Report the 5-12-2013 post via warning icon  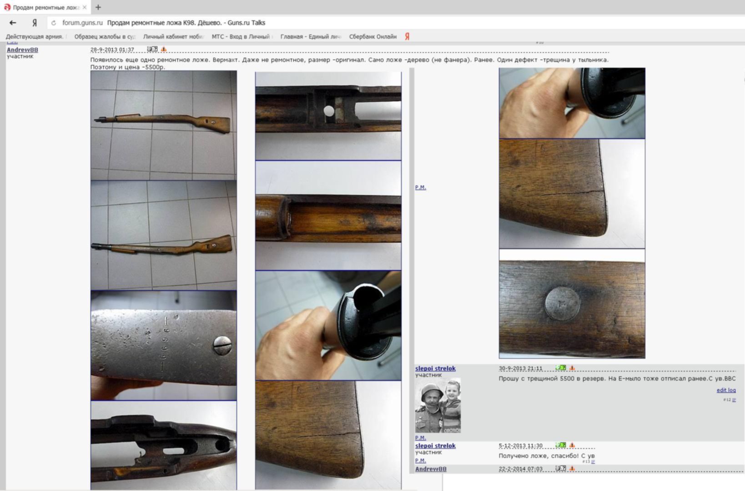click(572, 446)
